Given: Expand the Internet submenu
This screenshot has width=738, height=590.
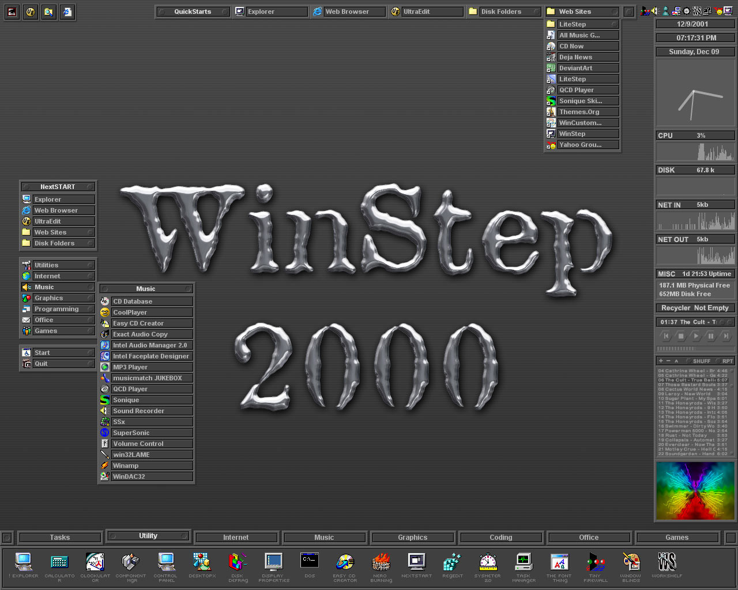Looking at the screenshot, I should (x=58, y=276).
